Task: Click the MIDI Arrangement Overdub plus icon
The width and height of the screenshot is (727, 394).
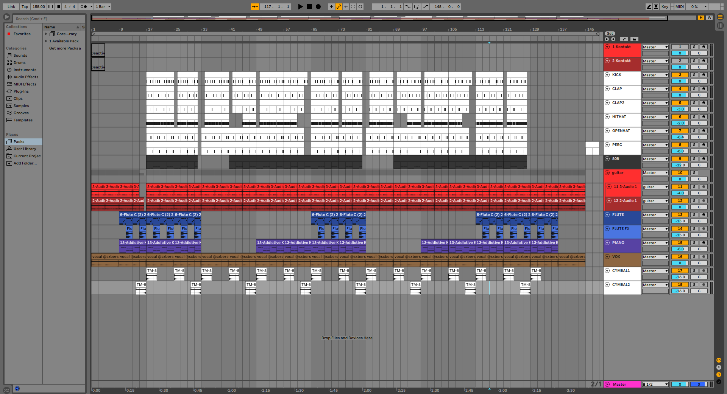Action: point(331,6)
